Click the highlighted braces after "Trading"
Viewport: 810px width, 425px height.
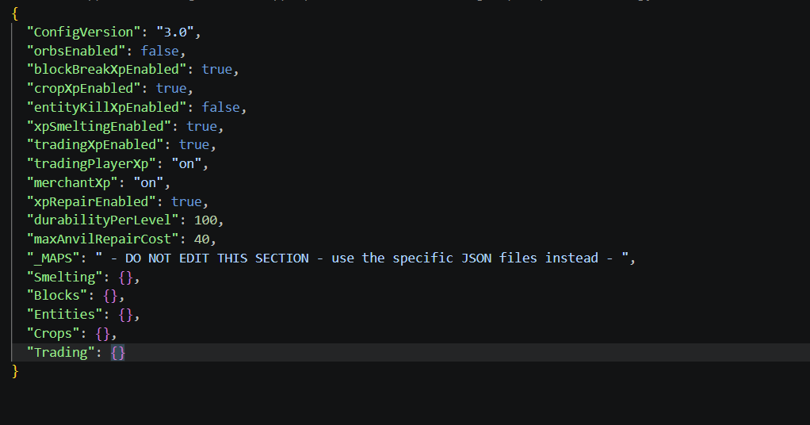[x=118, y=353]
